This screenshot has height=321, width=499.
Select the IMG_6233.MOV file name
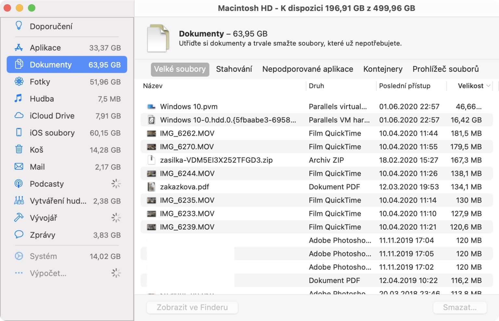187,214
